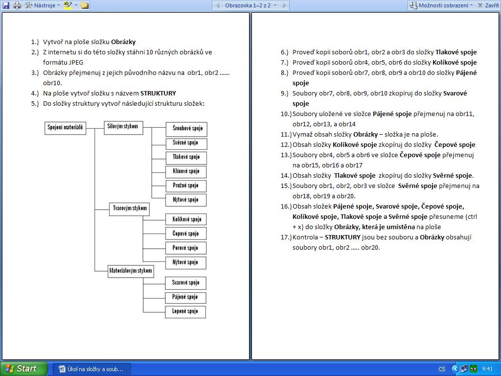This screenshot has width=501, height=376.
Task: Click the Pružné spoje box
Action: point(185,186)
